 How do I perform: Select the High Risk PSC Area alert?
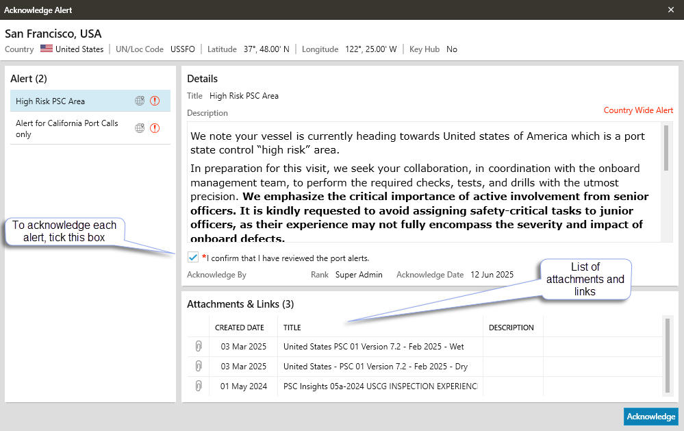click(90, 101)
